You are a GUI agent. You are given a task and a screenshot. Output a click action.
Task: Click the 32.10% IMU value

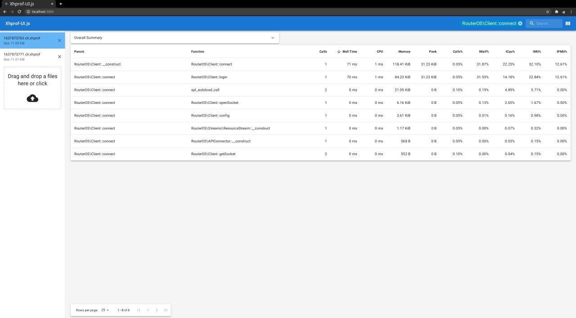point(535,64)
